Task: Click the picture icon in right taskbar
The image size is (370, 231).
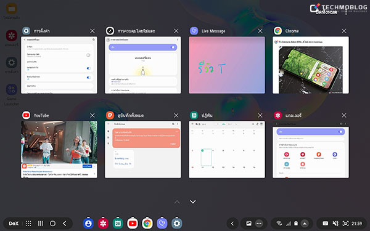Action: click(249, 224)
